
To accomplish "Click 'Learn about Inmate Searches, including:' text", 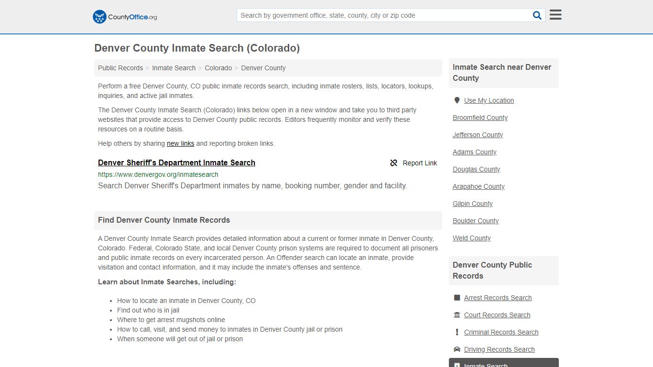I will pos(167,282).
